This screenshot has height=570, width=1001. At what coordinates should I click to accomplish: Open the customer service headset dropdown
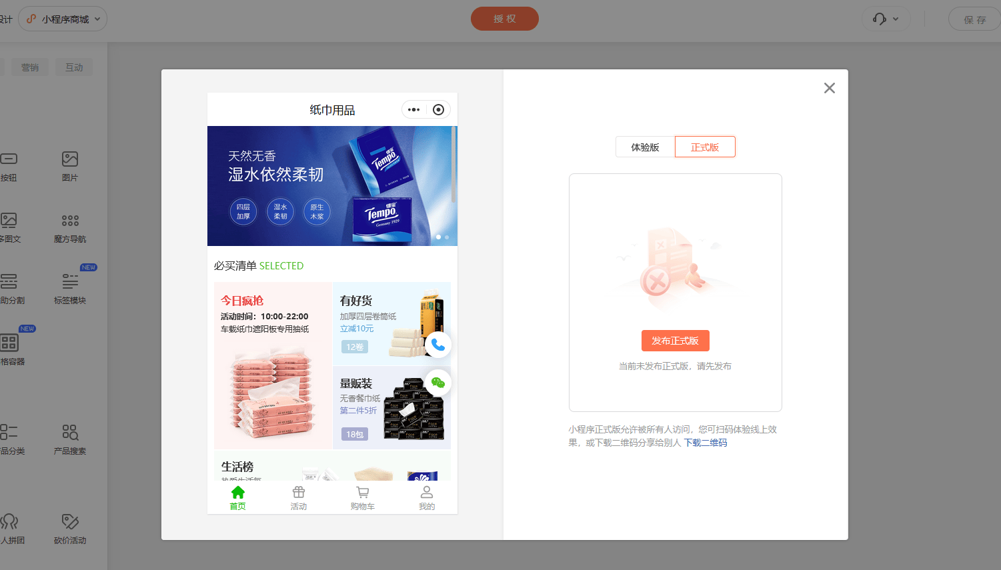pyautogui.click(x=886, y=19)
